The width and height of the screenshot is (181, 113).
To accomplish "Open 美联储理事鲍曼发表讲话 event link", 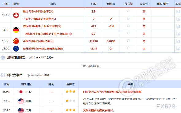I will tap(98, 111).
